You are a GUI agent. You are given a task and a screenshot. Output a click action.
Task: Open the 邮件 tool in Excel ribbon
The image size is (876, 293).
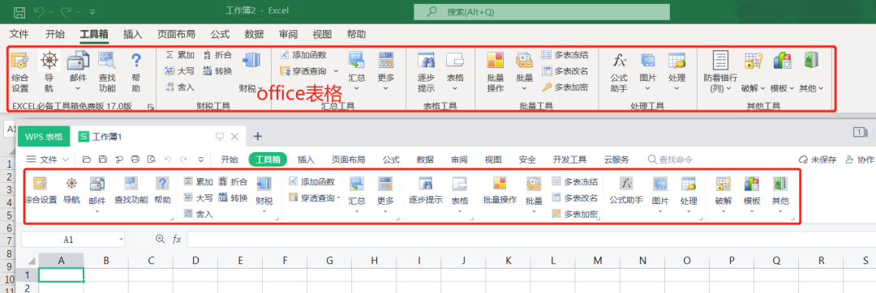pyautogui.click(x=78, y=71)
